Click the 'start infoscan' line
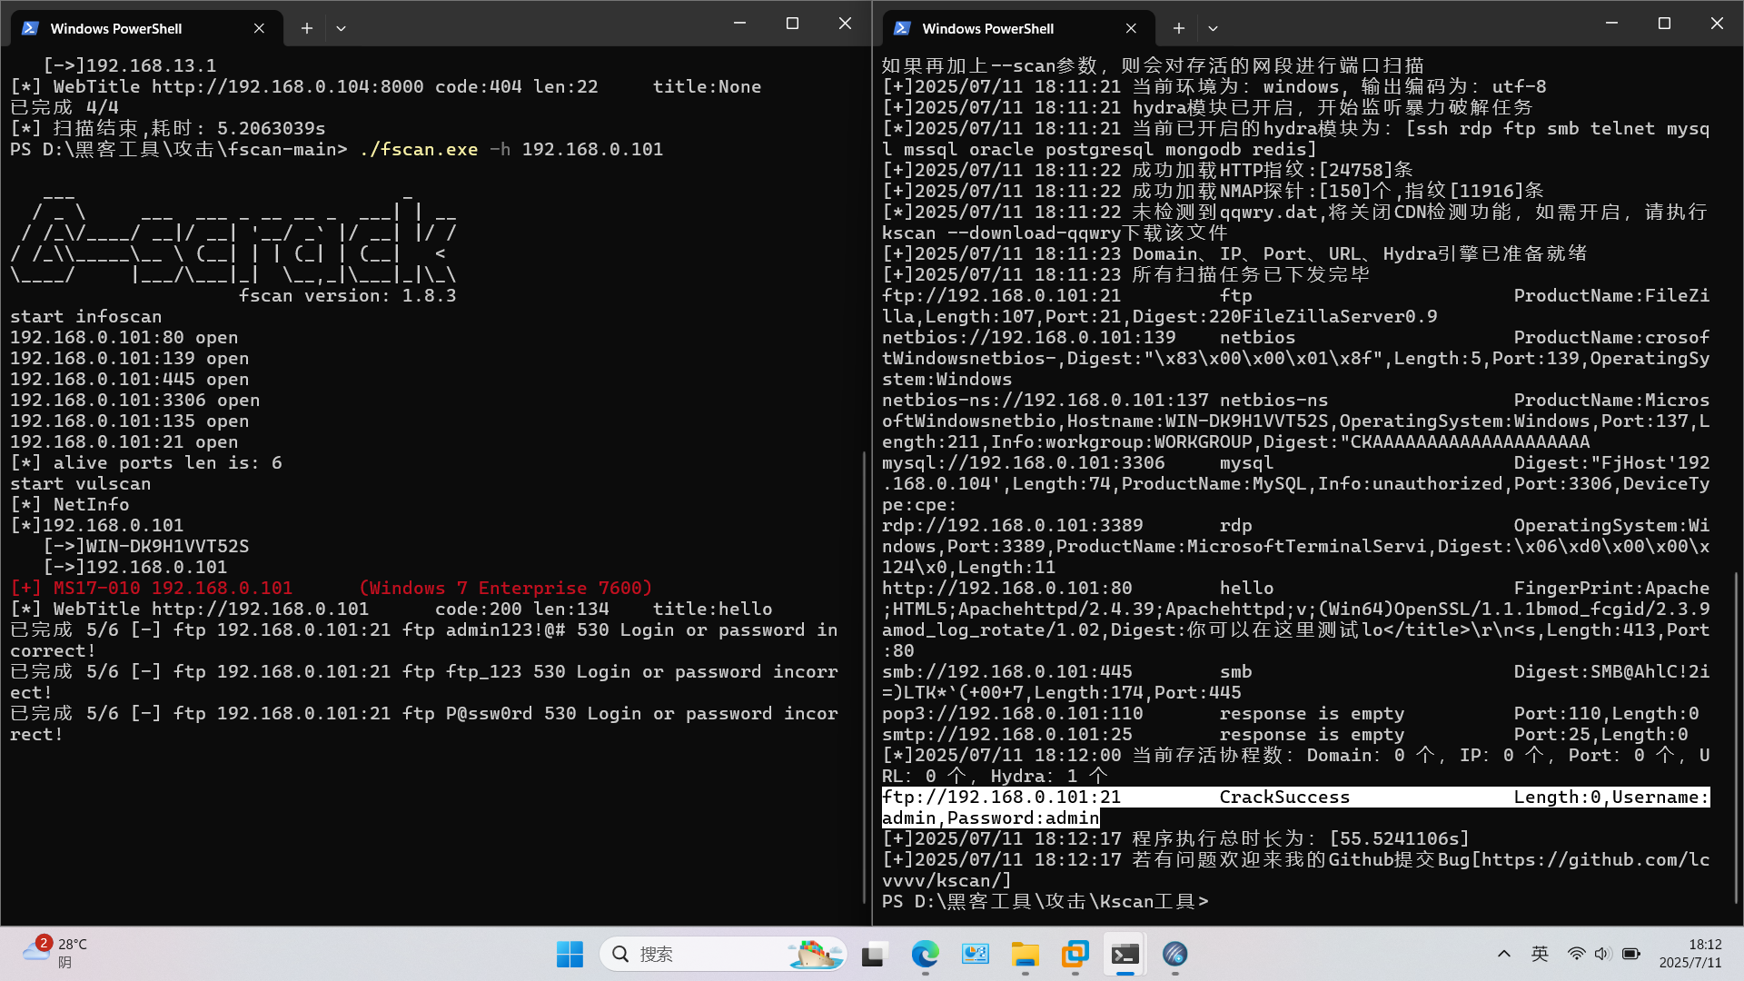Image resolution: width=1744 pixels, height=981 pixels. click(86, 316)
